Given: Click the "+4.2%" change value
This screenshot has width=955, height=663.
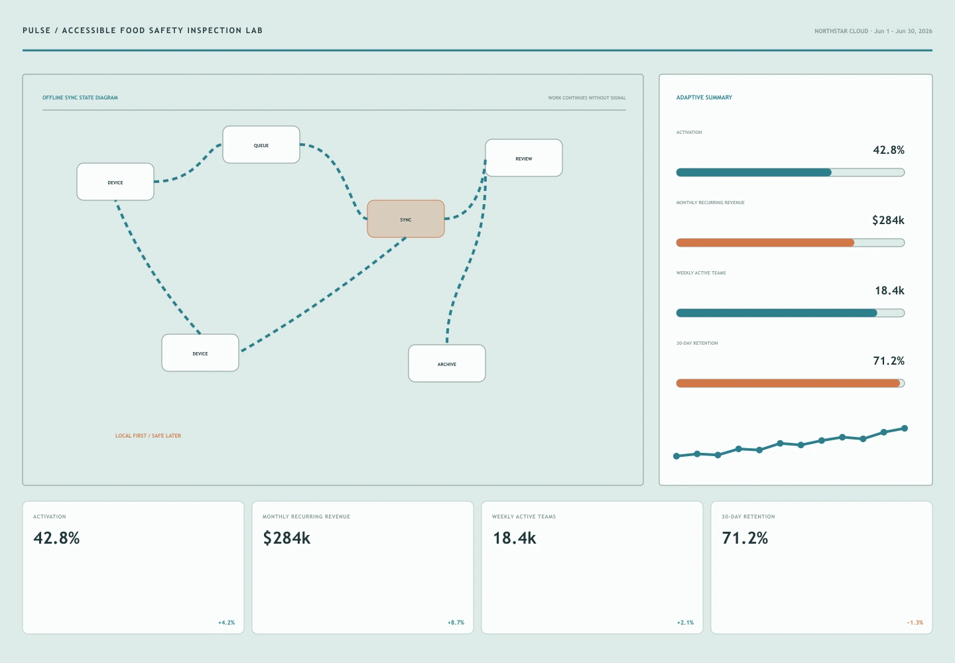Looking at the screenshot, I should (226, 623).
